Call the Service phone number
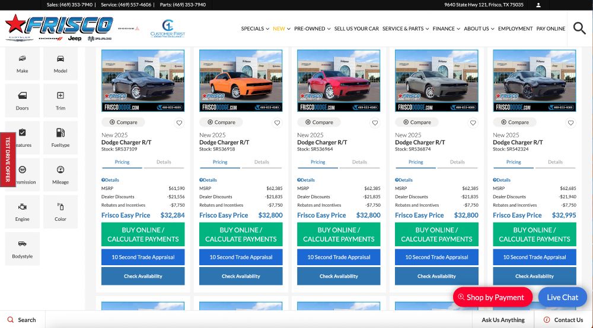This screenshot has height=328, width=593. [x=126, y=5]
